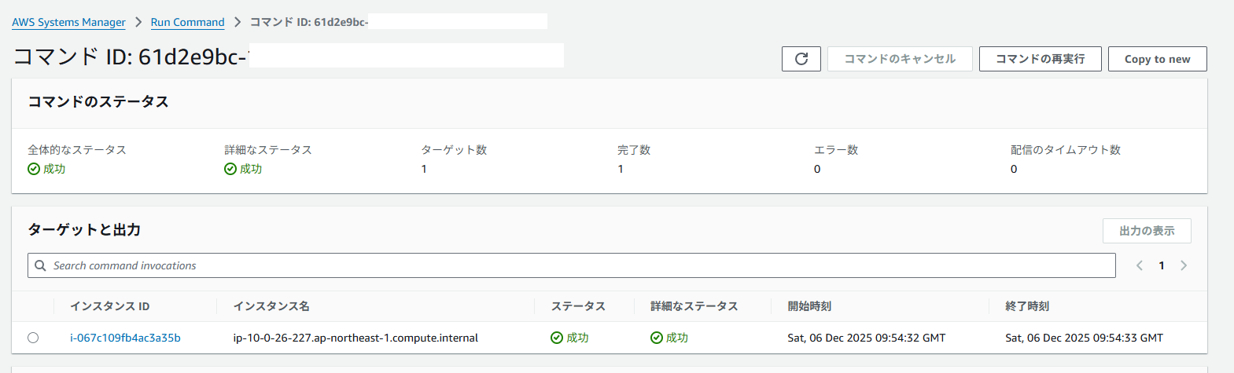Sort by インスタンス ID column header

click(x=110, y=306)
